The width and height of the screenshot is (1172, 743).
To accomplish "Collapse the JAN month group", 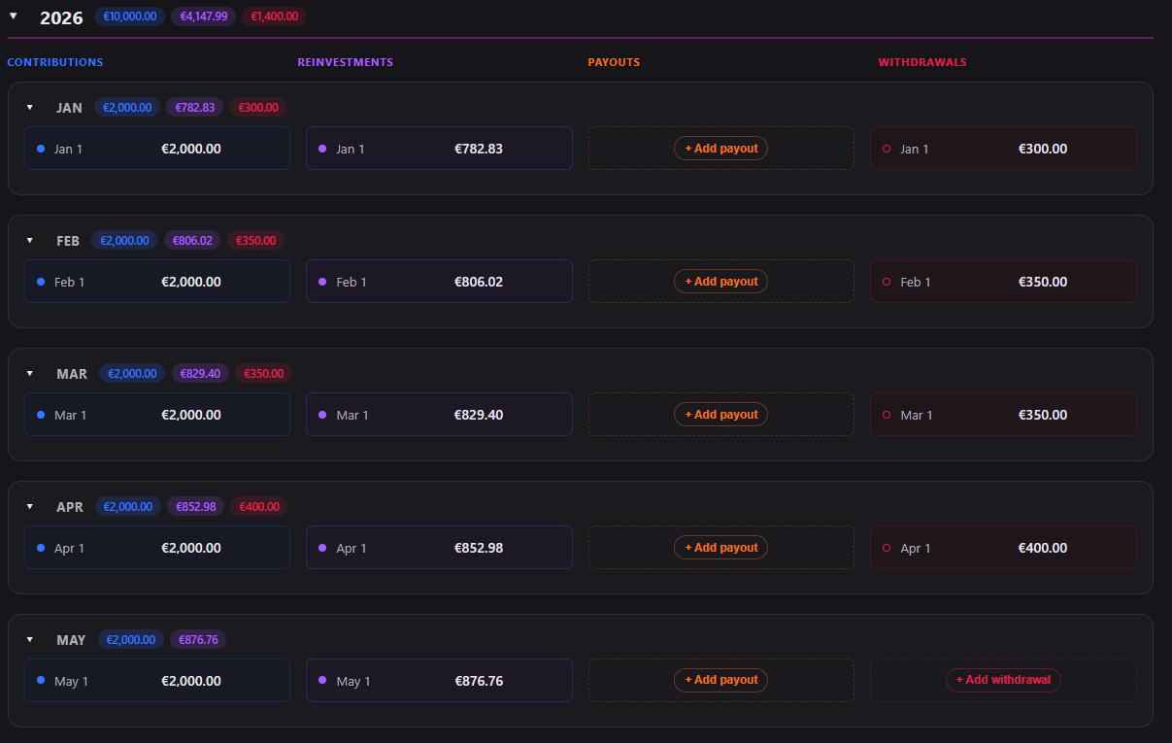I will [30, 107].
